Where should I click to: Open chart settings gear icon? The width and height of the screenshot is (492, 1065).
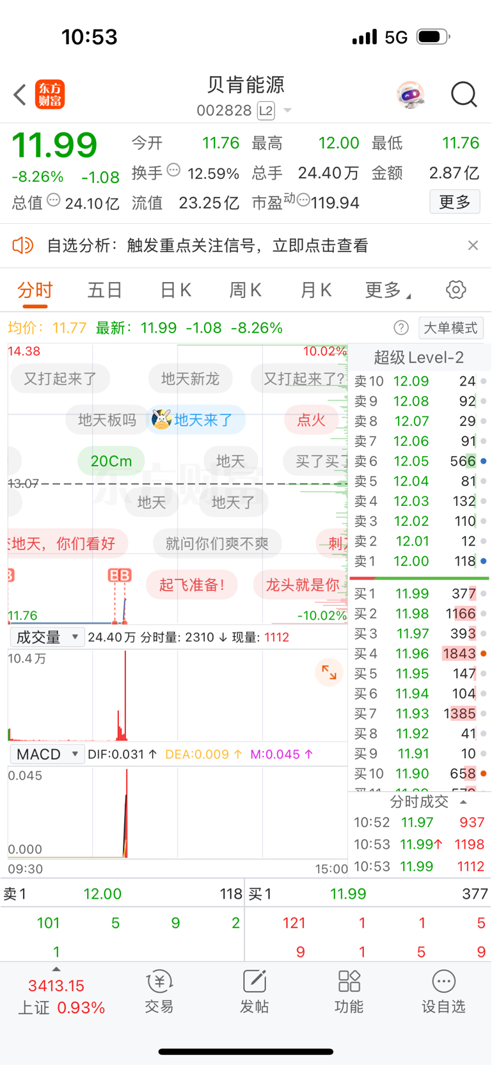click(456, 290)
